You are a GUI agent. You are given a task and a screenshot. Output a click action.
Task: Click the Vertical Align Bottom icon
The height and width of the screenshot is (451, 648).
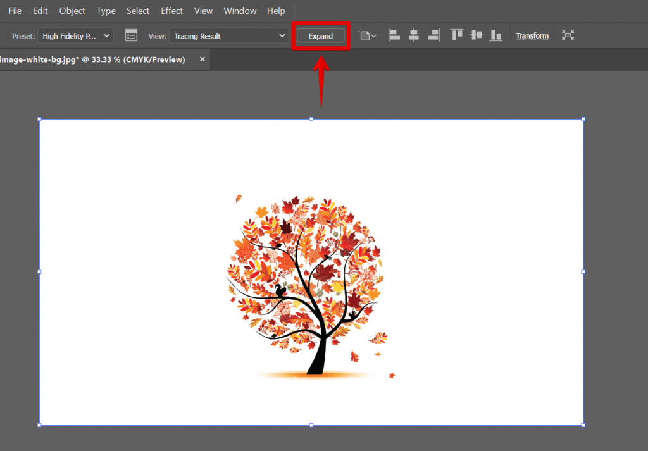pos(495,35)
